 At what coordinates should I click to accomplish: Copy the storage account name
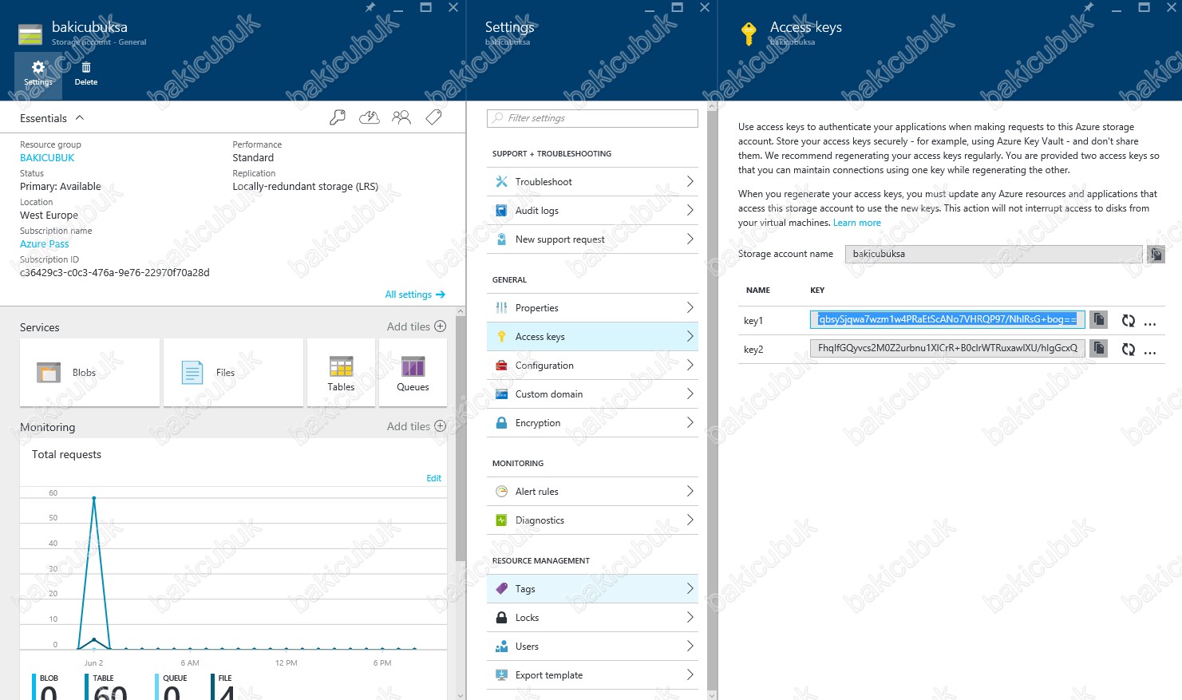click(1156, 254)
